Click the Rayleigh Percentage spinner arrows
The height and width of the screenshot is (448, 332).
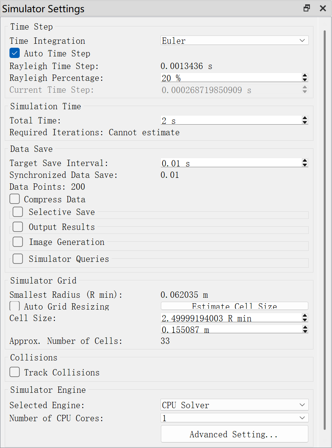(304, 78)
